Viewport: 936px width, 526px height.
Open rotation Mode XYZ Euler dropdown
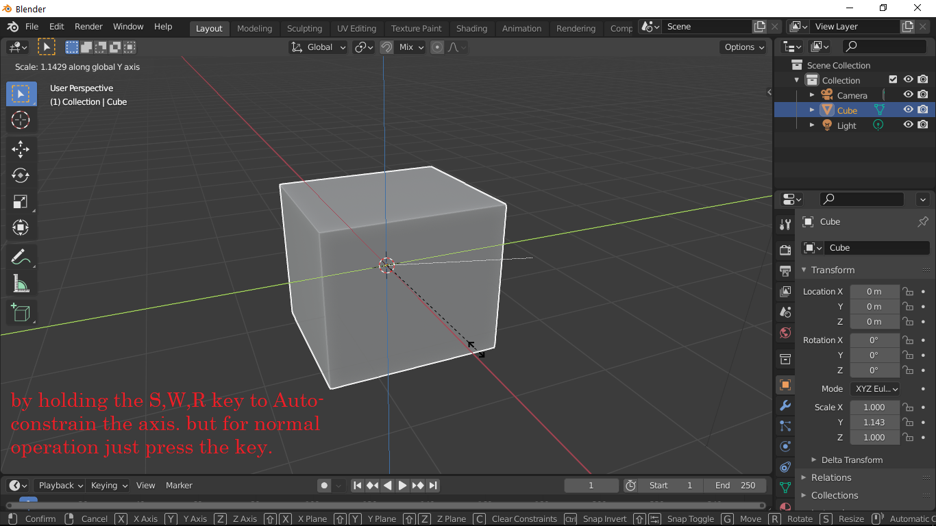click(x=875, y=388)
